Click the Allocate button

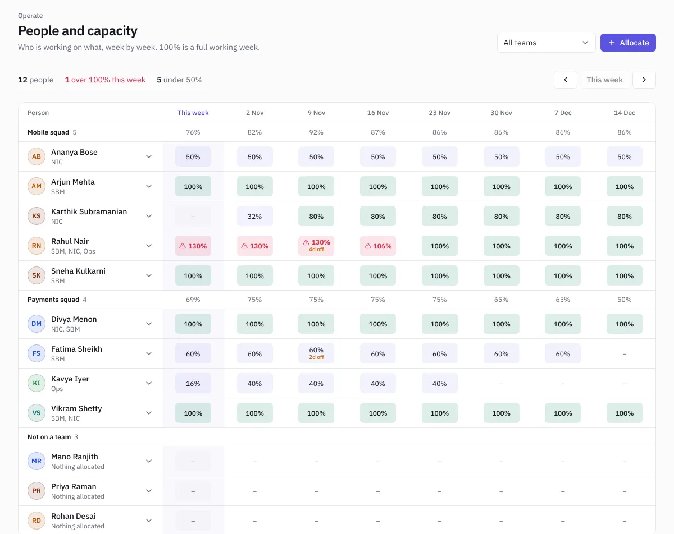pos(628,43)
